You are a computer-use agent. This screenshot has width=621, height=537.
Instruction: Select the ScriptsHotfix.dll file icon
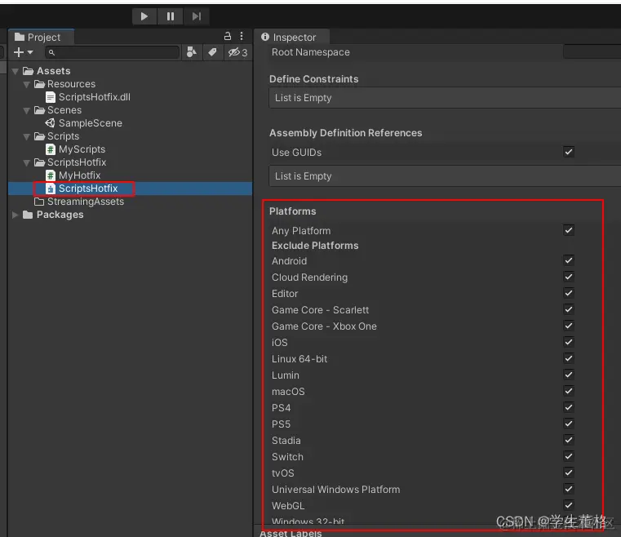click(x=51, y=97)
